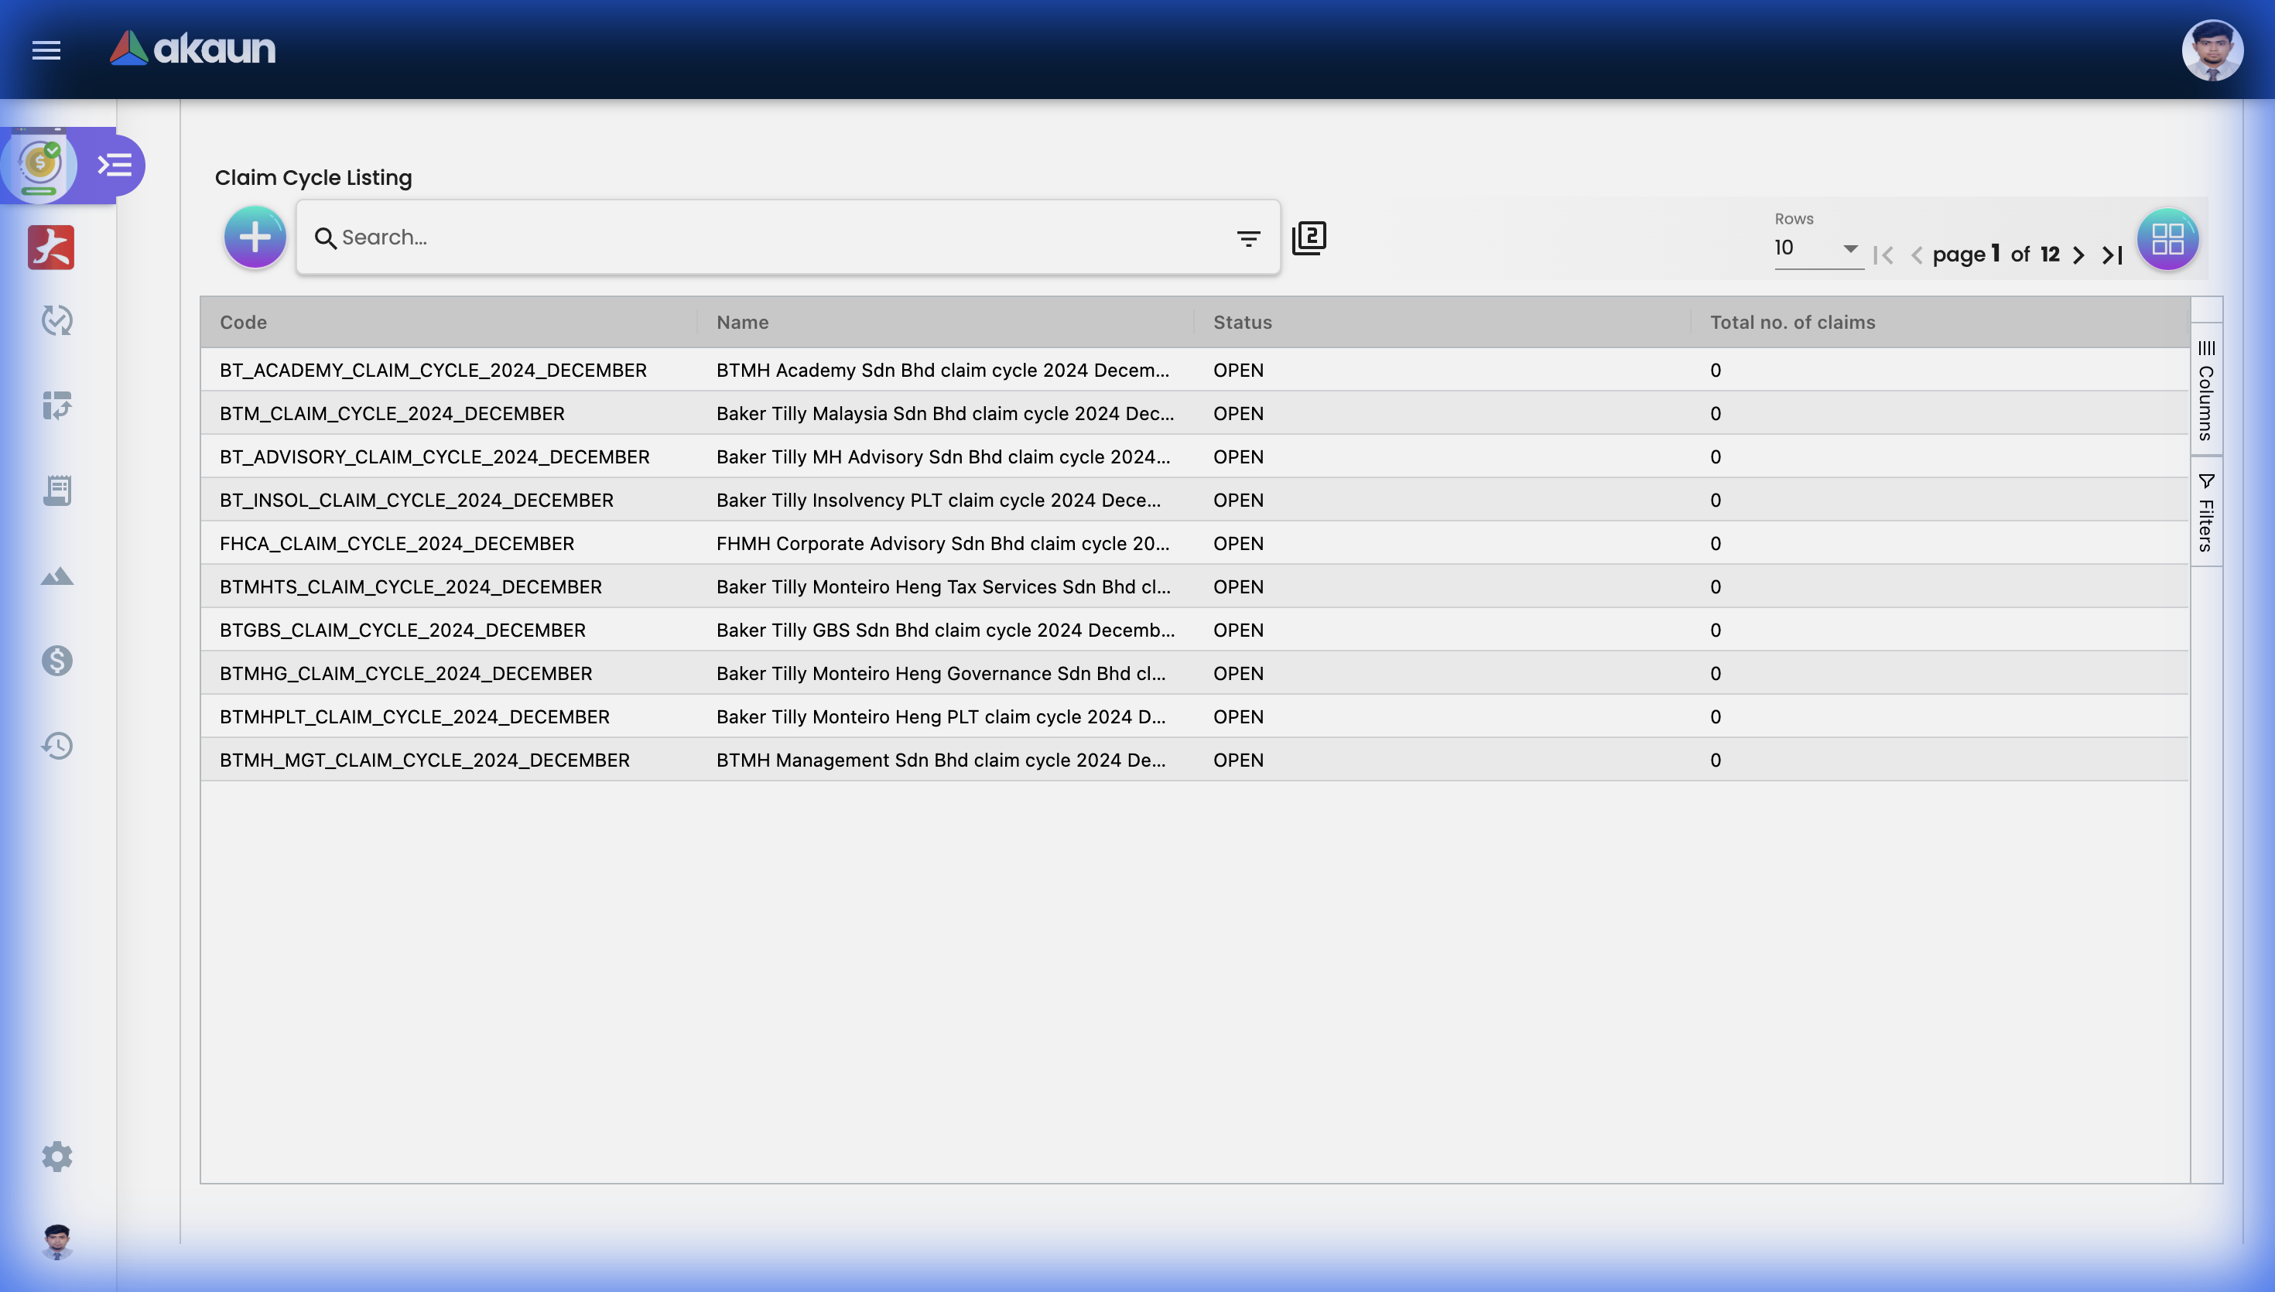This screenshot has height=1292, width=2275.
Task: Click the plus button to create a claim cycle
Action: pyautogui.click(x=255, y=237)
